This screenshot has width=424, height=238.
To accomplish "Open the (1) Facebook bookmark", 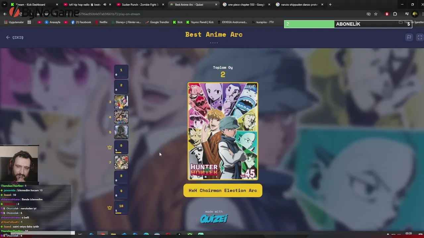I will (81, 22).
